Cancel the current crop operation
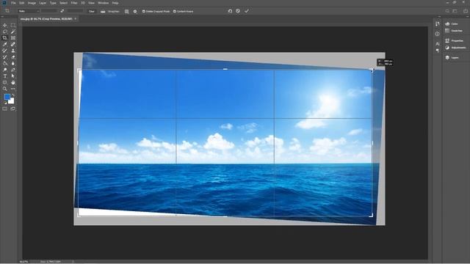 pyautogui.click(x=238, y=11)
